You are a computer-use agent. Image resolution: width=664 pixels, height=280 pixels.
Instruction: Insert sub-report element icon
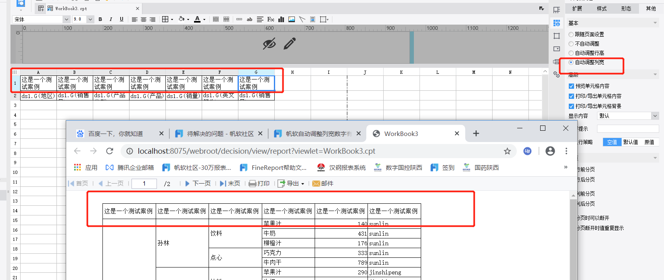(313, 19)
